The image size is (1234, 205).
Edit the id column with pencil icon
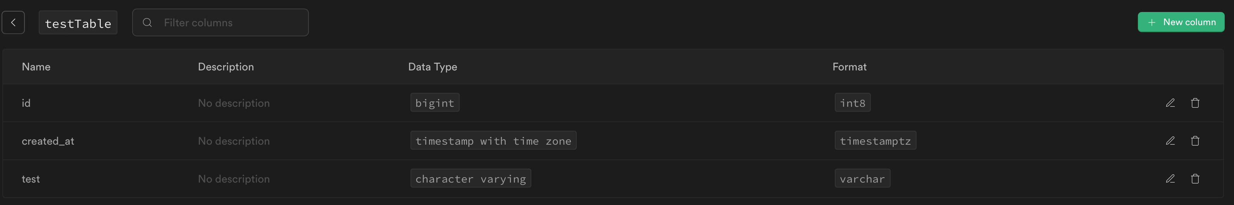[1170, 103]
